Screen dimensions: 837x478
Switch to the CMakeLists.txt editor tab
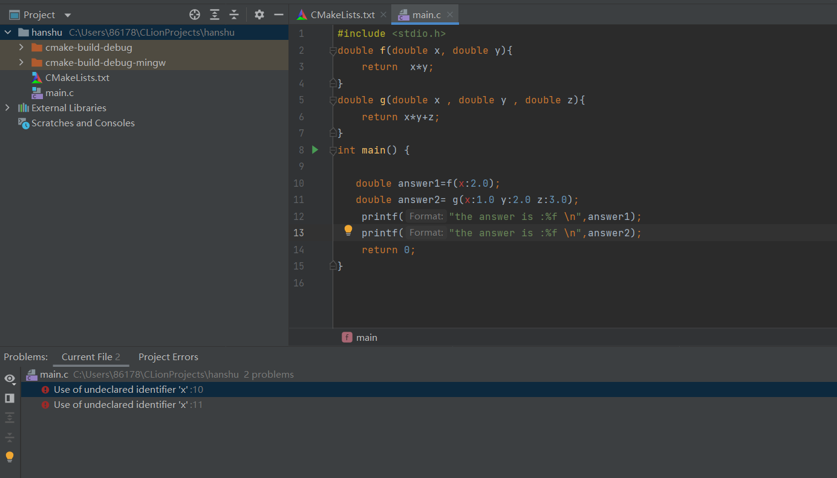pyautogui.click(x=342, y=15)
